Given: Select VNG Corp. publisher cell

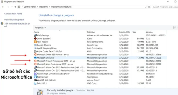Looking at the screenshot, I should (x=92, y=83).
